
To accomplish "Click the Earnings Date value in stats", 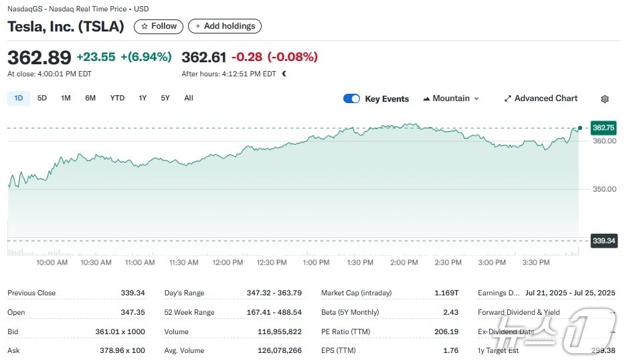I will pos(570,293).
